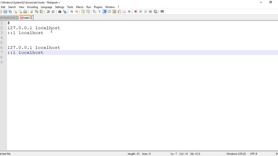278x156 pixels.
Task: Click the Redo arrow icon
Action: [x=53, y=12]
